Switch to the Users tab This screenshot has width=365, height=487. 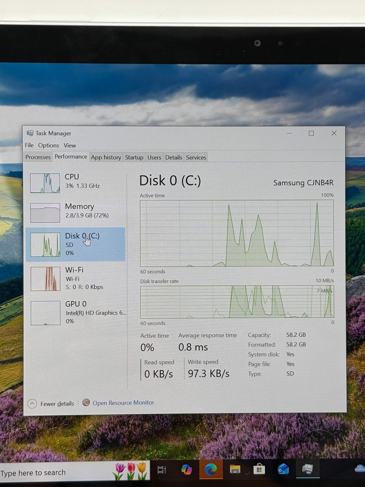154,157
